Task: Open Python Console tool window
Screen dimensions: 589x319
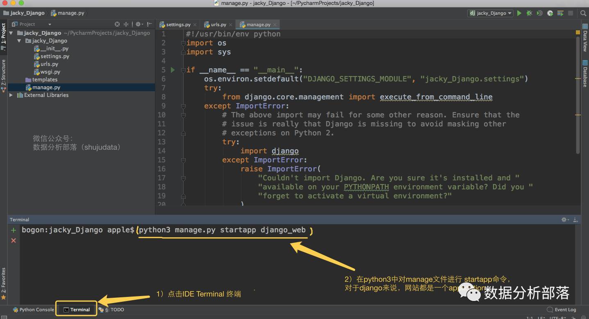Action: tap(33, 310)
